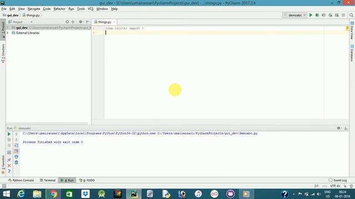This screenshot has width=355, height=199.
Task: Hide Run panel with minimize arrow icon
Action: (x=346, y=128)
